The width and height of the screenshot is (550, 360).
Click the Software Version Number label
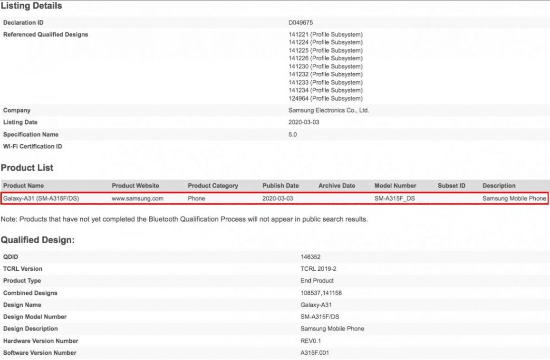pyautogui.click(x=39, y=353)
